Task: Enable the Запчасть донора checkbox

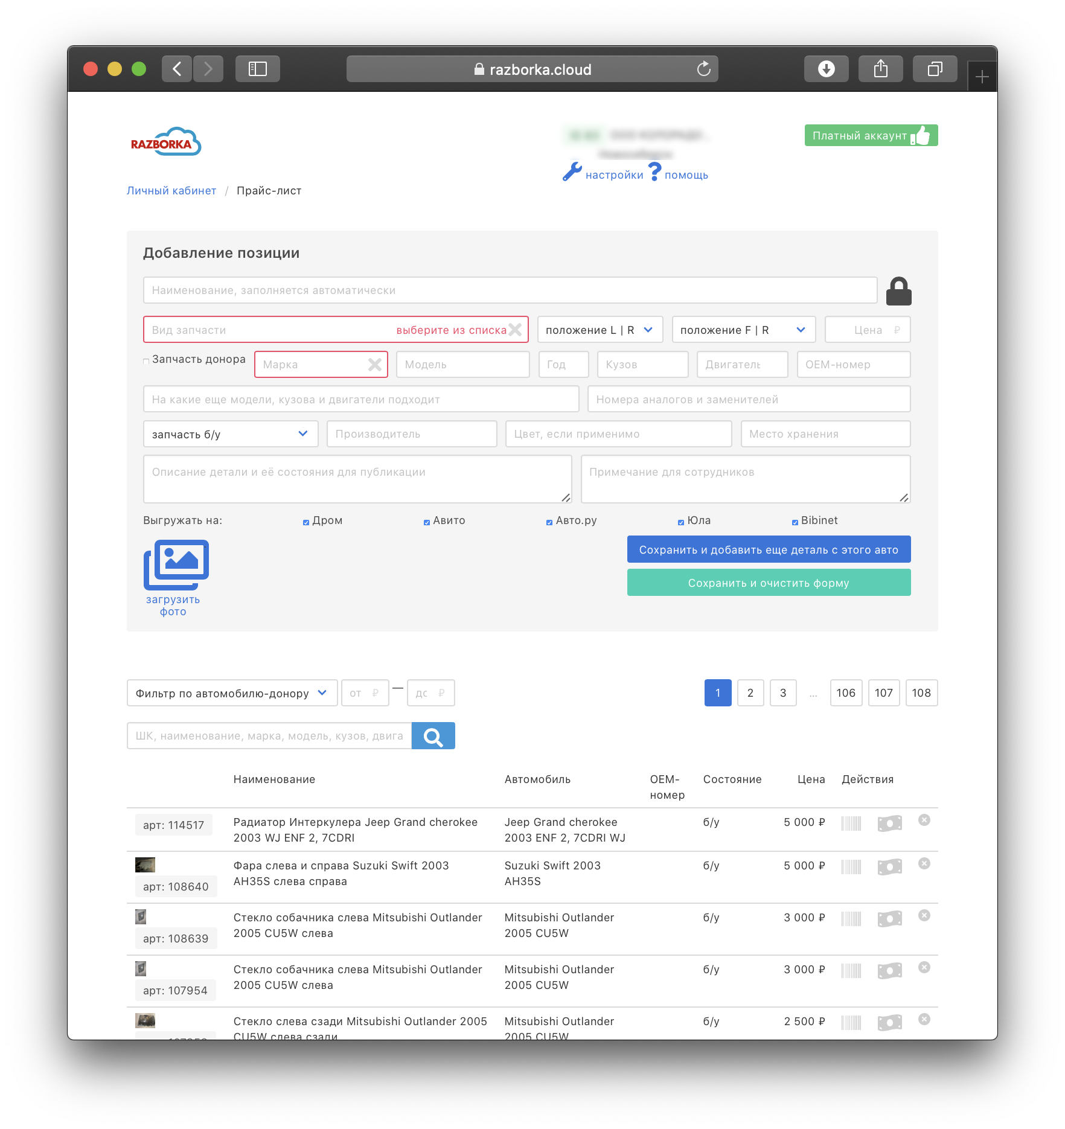Action: pyautogui.click(x=146, y=361)
